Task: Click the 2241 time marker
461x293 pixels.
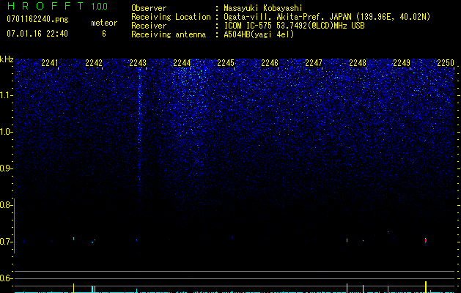Action: tap(50, 63)
